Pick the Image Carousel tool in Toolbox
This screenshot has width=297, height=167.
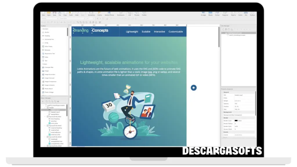pos(49,78)
